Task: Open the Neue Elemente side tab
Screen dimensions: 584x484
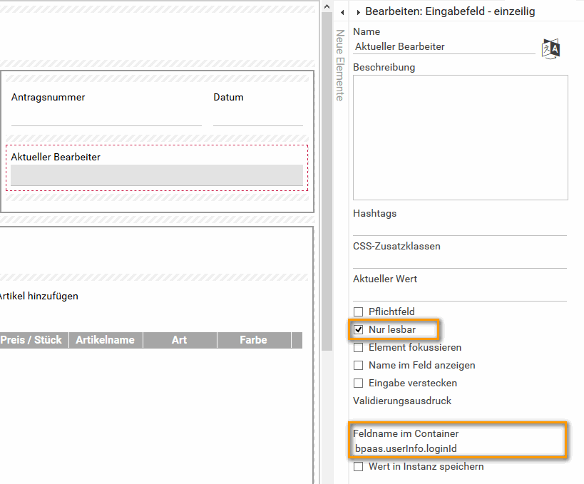Action: click(340, 66)
